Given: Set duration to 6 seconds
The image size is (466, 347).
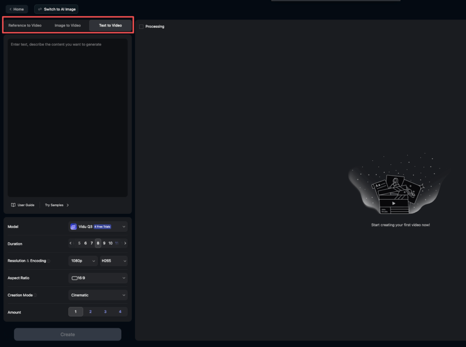Looking at the screenshot, I should (86, 243).
